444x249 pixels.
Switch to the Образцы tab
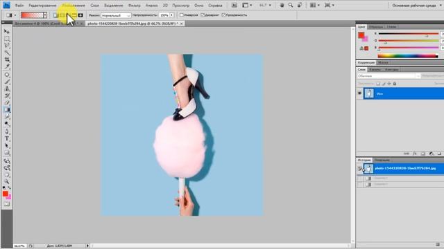(x=376, y=27)
